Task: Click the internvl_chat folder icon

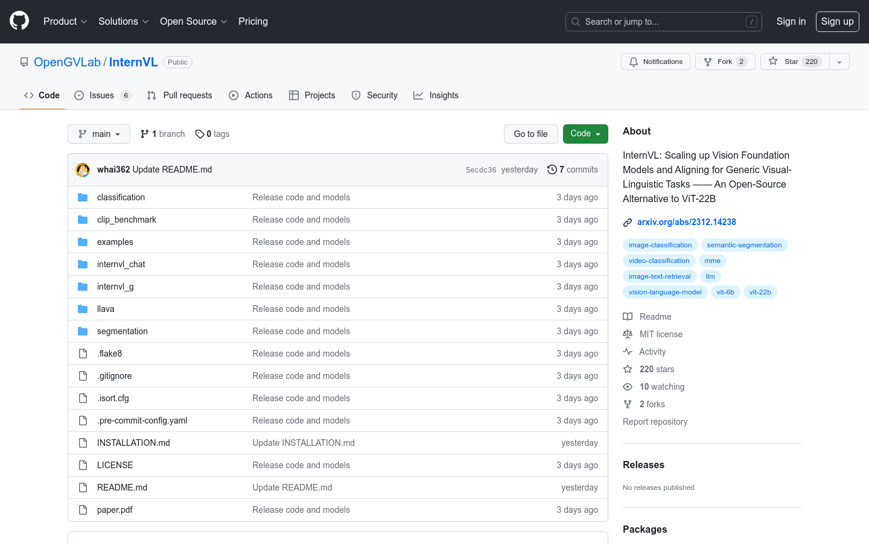Action: click(83, 264)
